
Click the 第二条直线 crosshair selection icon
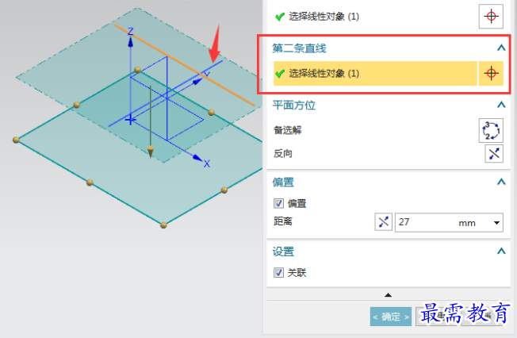[491, 73]
